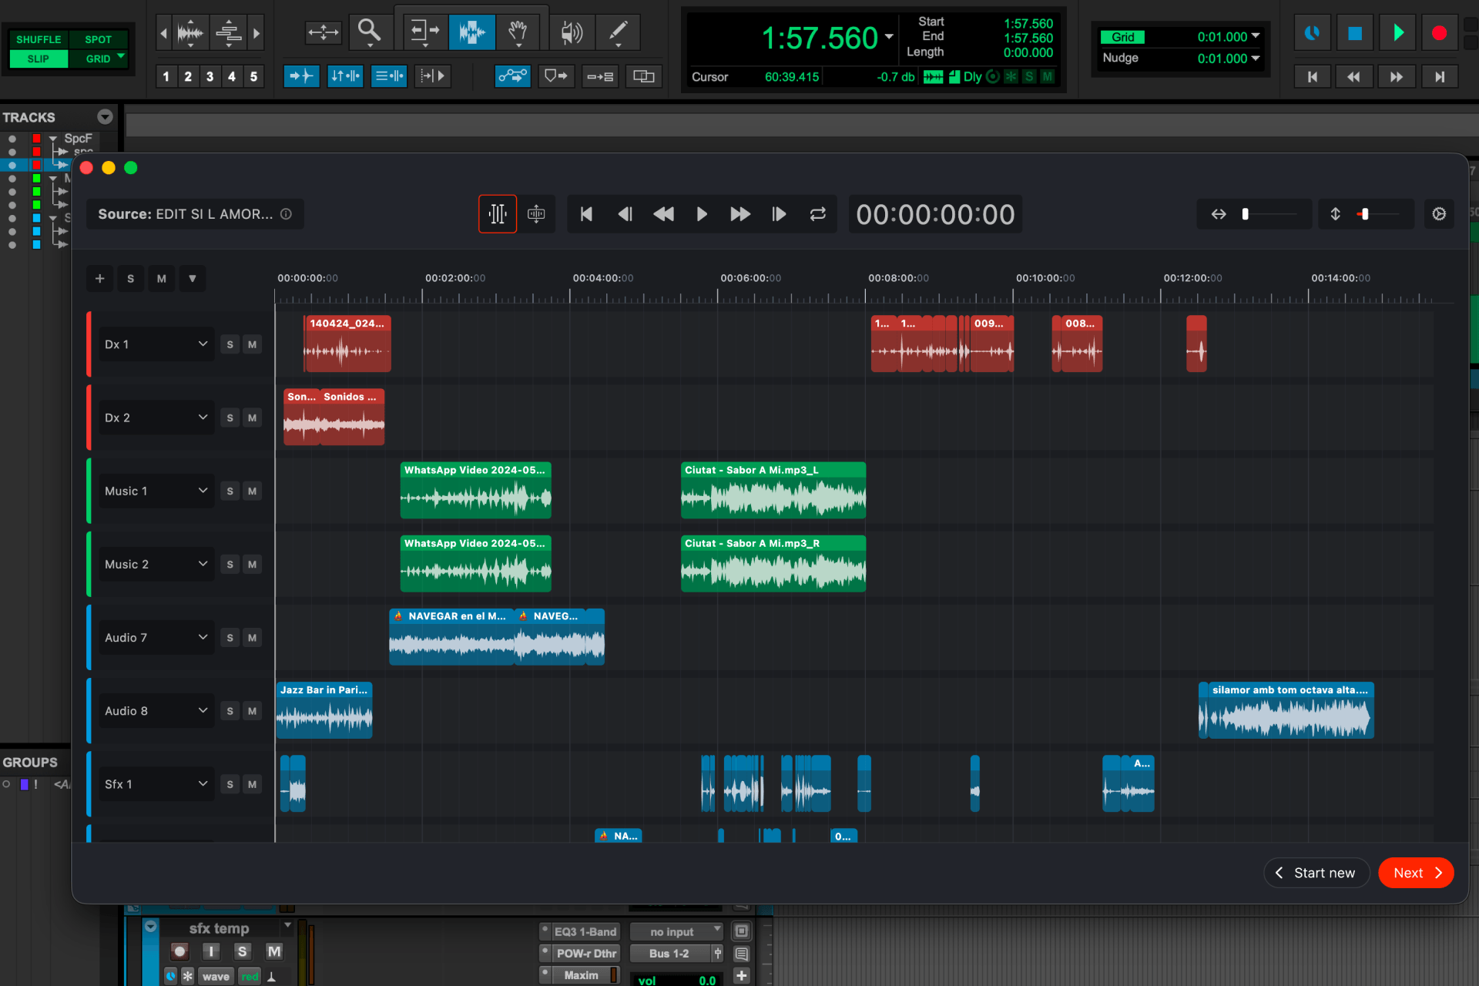Select the Pencil tool
Viewport: 1479px width, 986px height.
(617, 32)
